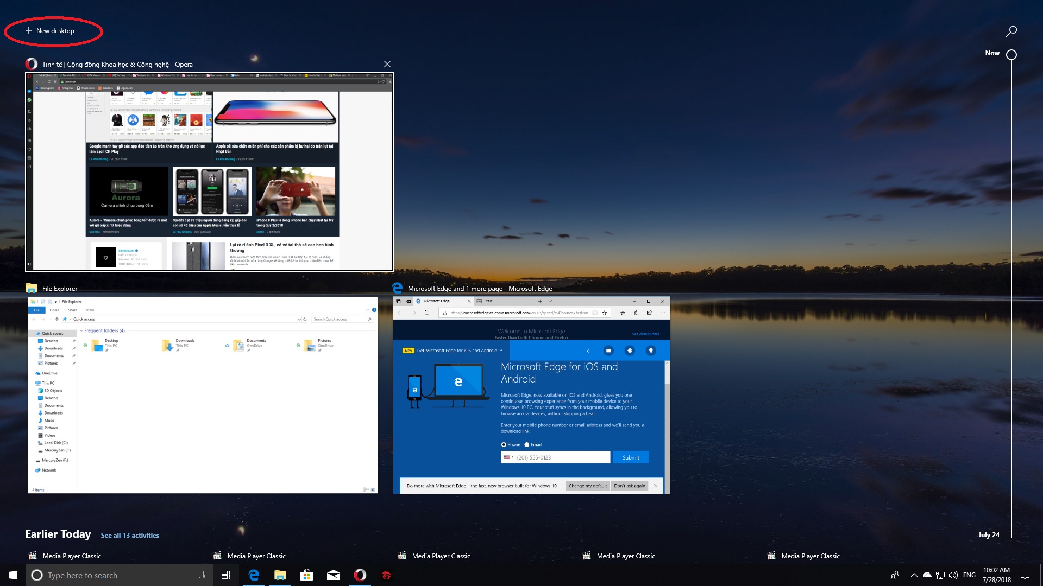Open Edge's three-dot more menu

point(662,313)
